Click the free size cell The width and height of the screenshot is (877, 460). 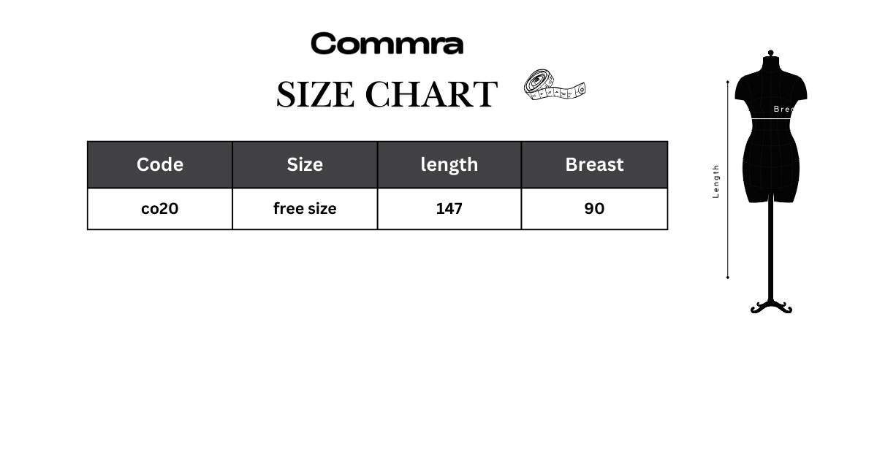click(305, 209)
